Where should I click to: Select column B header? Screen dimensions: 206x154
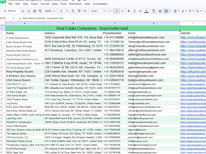[73, 23]
